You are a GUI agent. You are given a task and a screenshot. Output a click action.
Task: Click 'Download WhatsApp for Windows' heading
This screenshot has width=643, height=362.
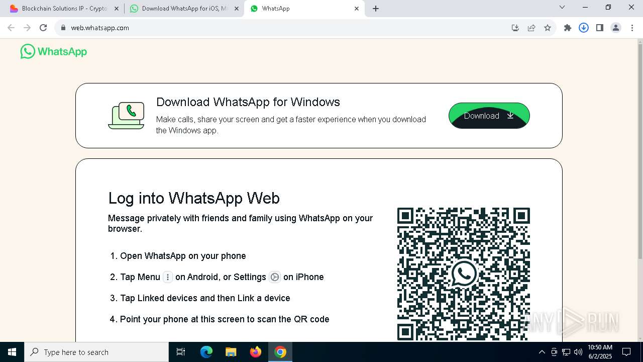click(x=248, y=102)
